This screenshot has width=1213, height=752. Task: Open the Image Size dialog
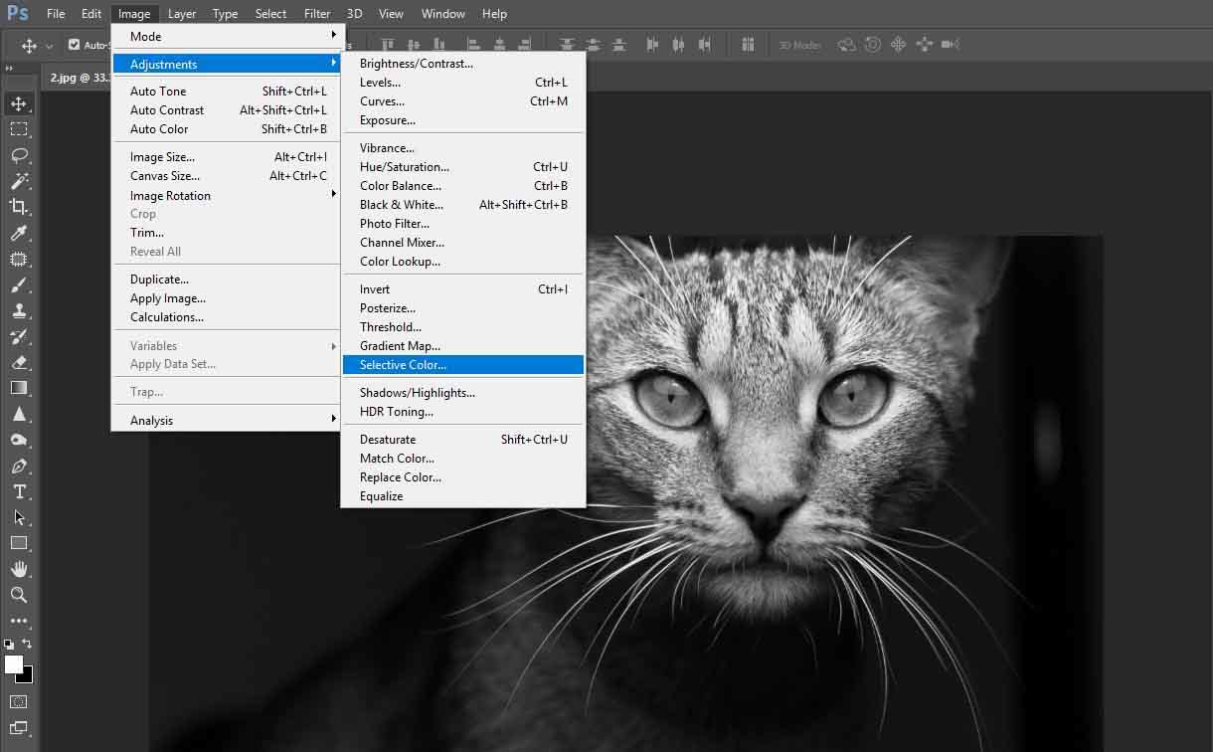pos(228,157)
